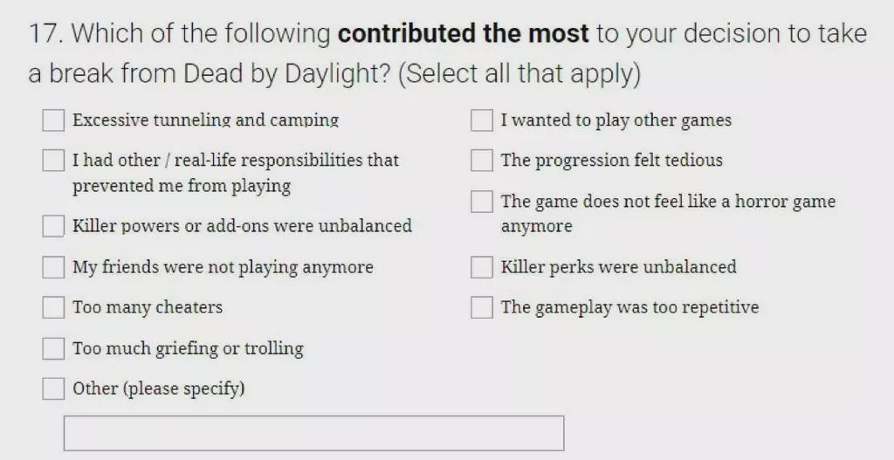Click The gameplay was too repetitive label
Screen dimensions: 894x460
[629, 307]
